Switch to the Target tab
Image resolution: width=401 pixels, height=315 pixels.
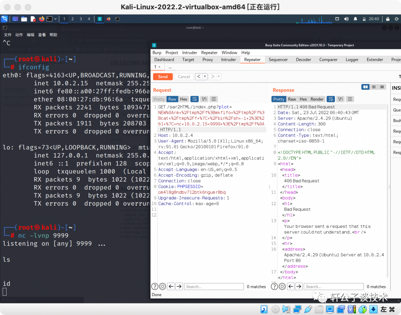(x=188, y=59)
